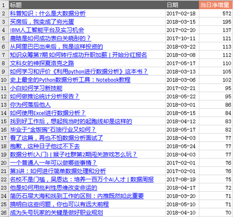This screenshot has height=217, width=233.
Task: Select the 日期 column header cell
Action: (x=182, y=5)
